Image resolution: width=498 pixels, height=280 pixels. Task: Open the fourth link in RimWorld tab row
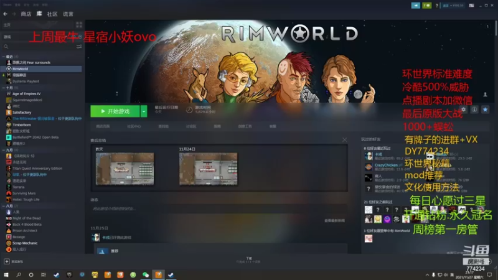tap(191, 126)
